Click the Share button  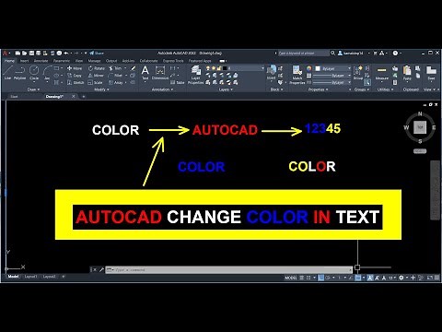97,53
